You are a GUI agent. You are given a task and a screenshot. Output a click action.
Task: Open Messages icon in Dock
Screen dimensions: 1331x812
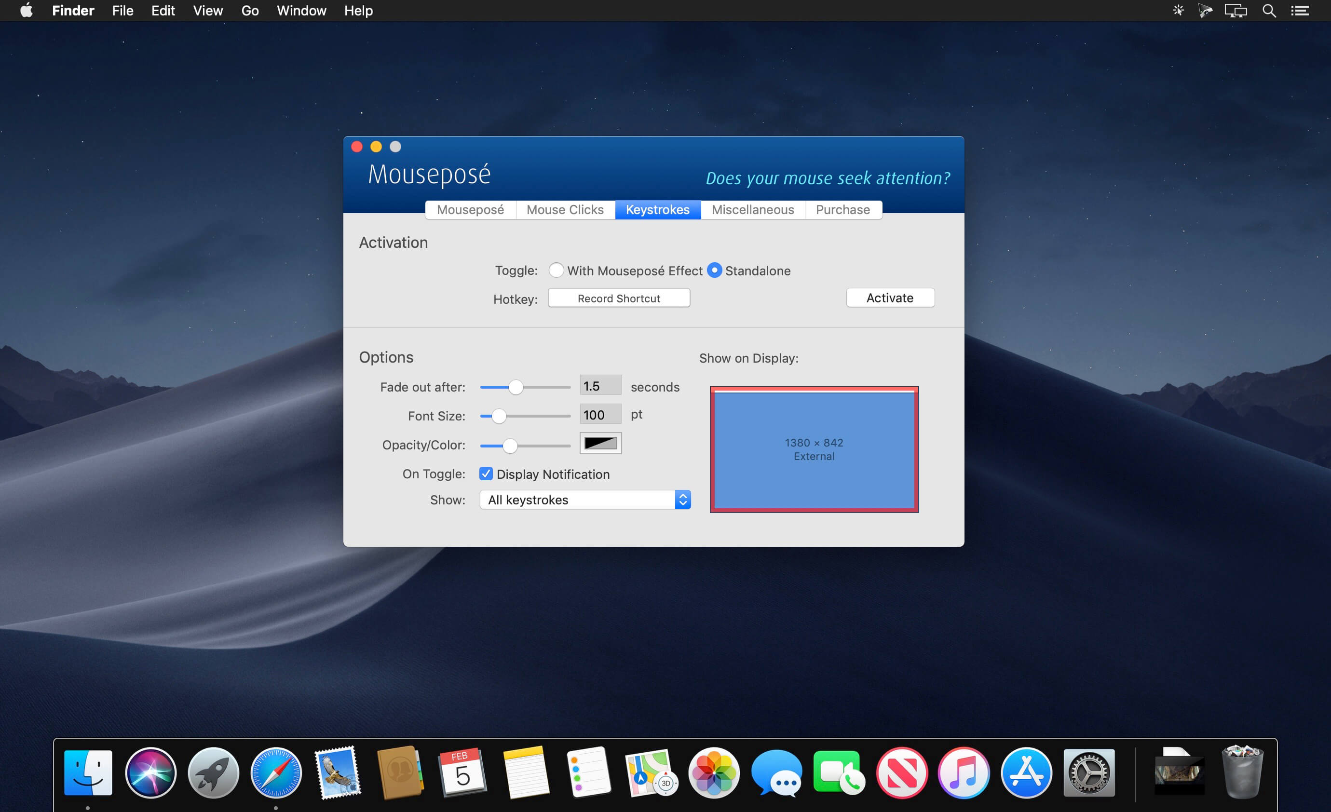776,772
